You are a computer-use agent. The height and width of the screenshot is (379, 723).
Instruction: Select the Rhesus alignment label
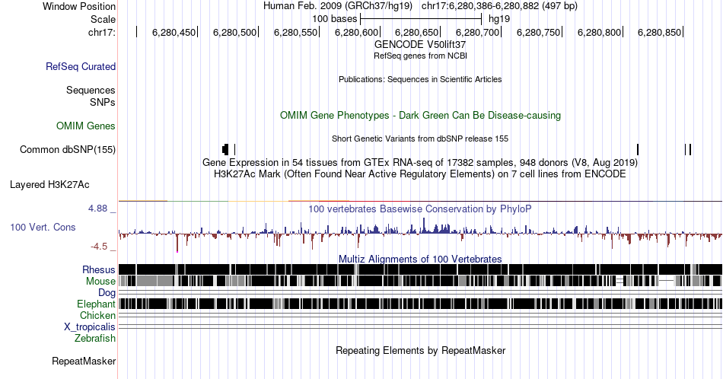coord(99,269)
